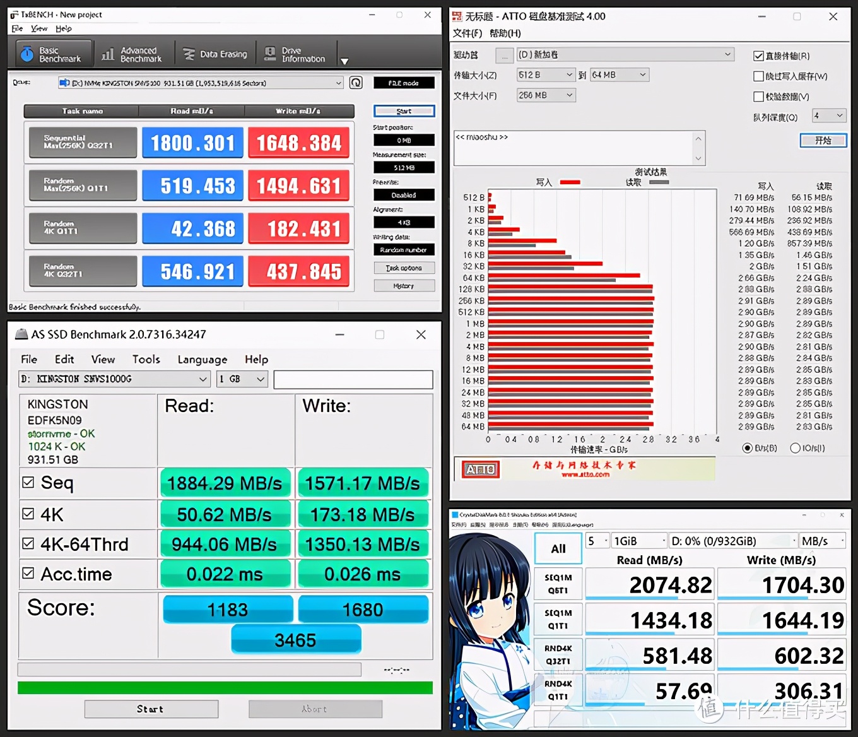This screenshot has height=737, width=858.
Task: Click the refresh drive icon in TxBENCH
Action: point(356,83)
